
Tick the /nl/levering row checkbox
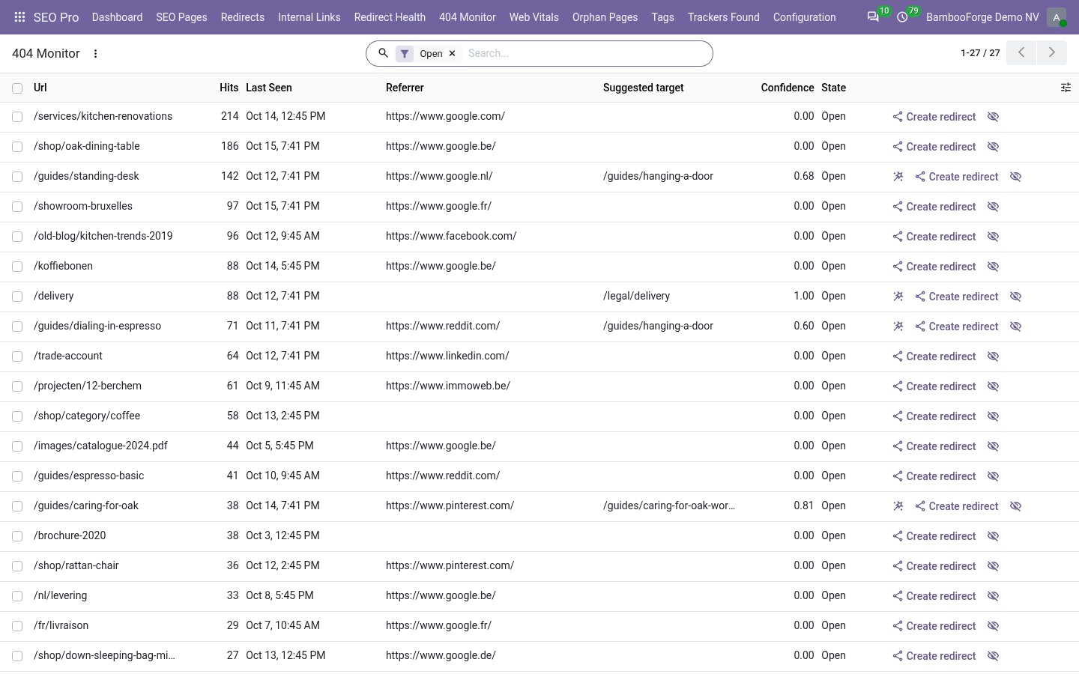pyautogui.click(x=17, y=596)
